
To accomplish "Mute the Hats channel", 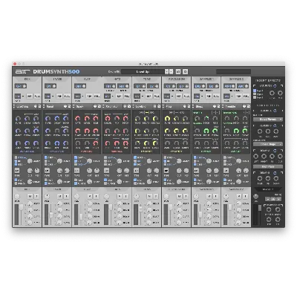I will tap(120, 196).
